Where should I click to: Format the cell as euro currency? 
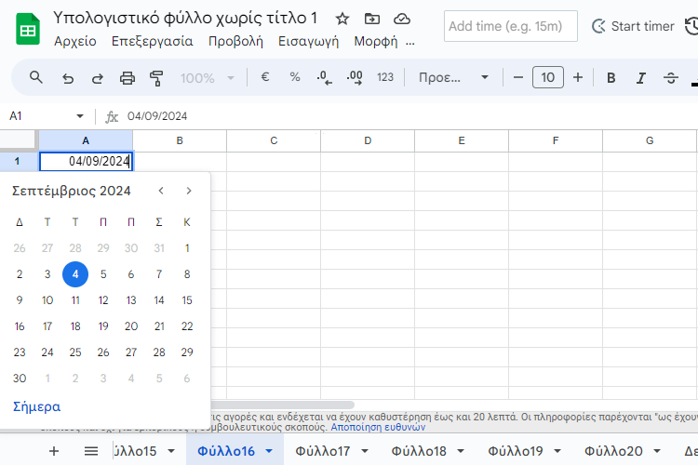point(265,77)
